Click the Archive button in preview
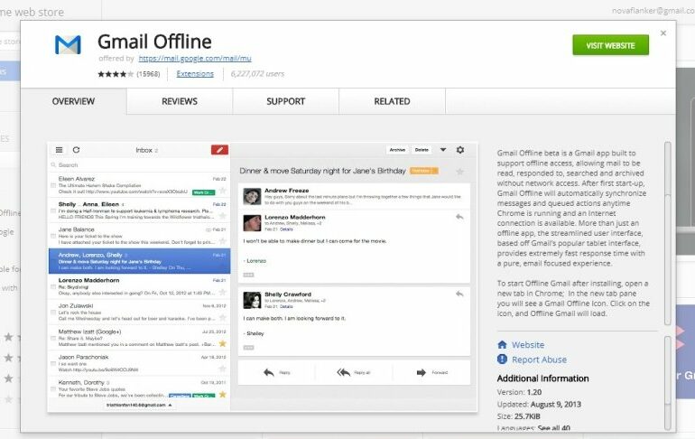 [397, 150]
